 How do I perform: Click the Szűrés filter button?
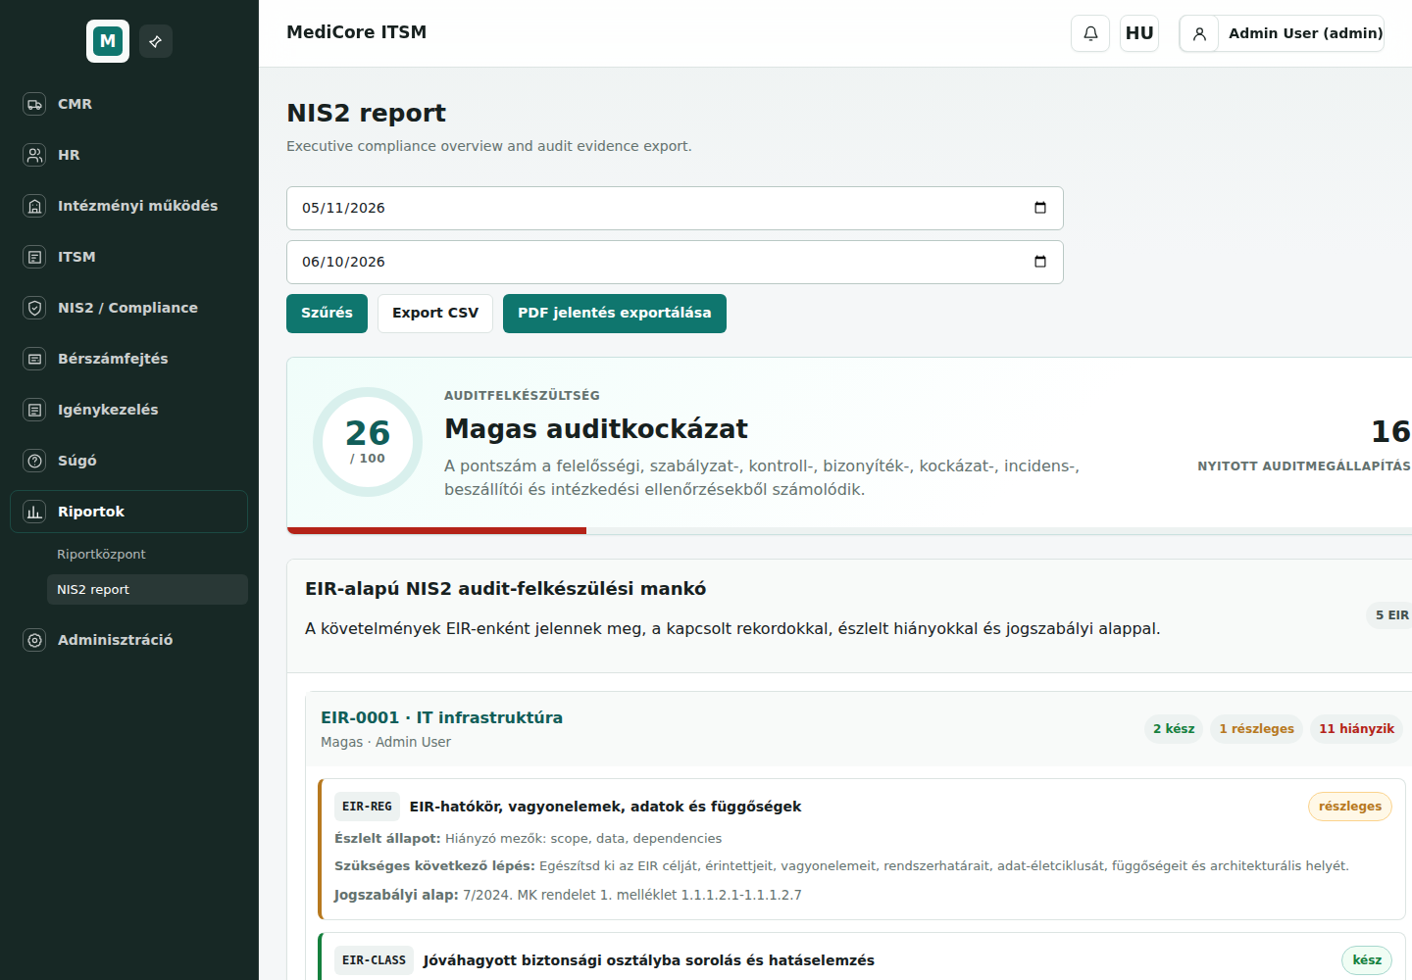(x=327, y=314)
